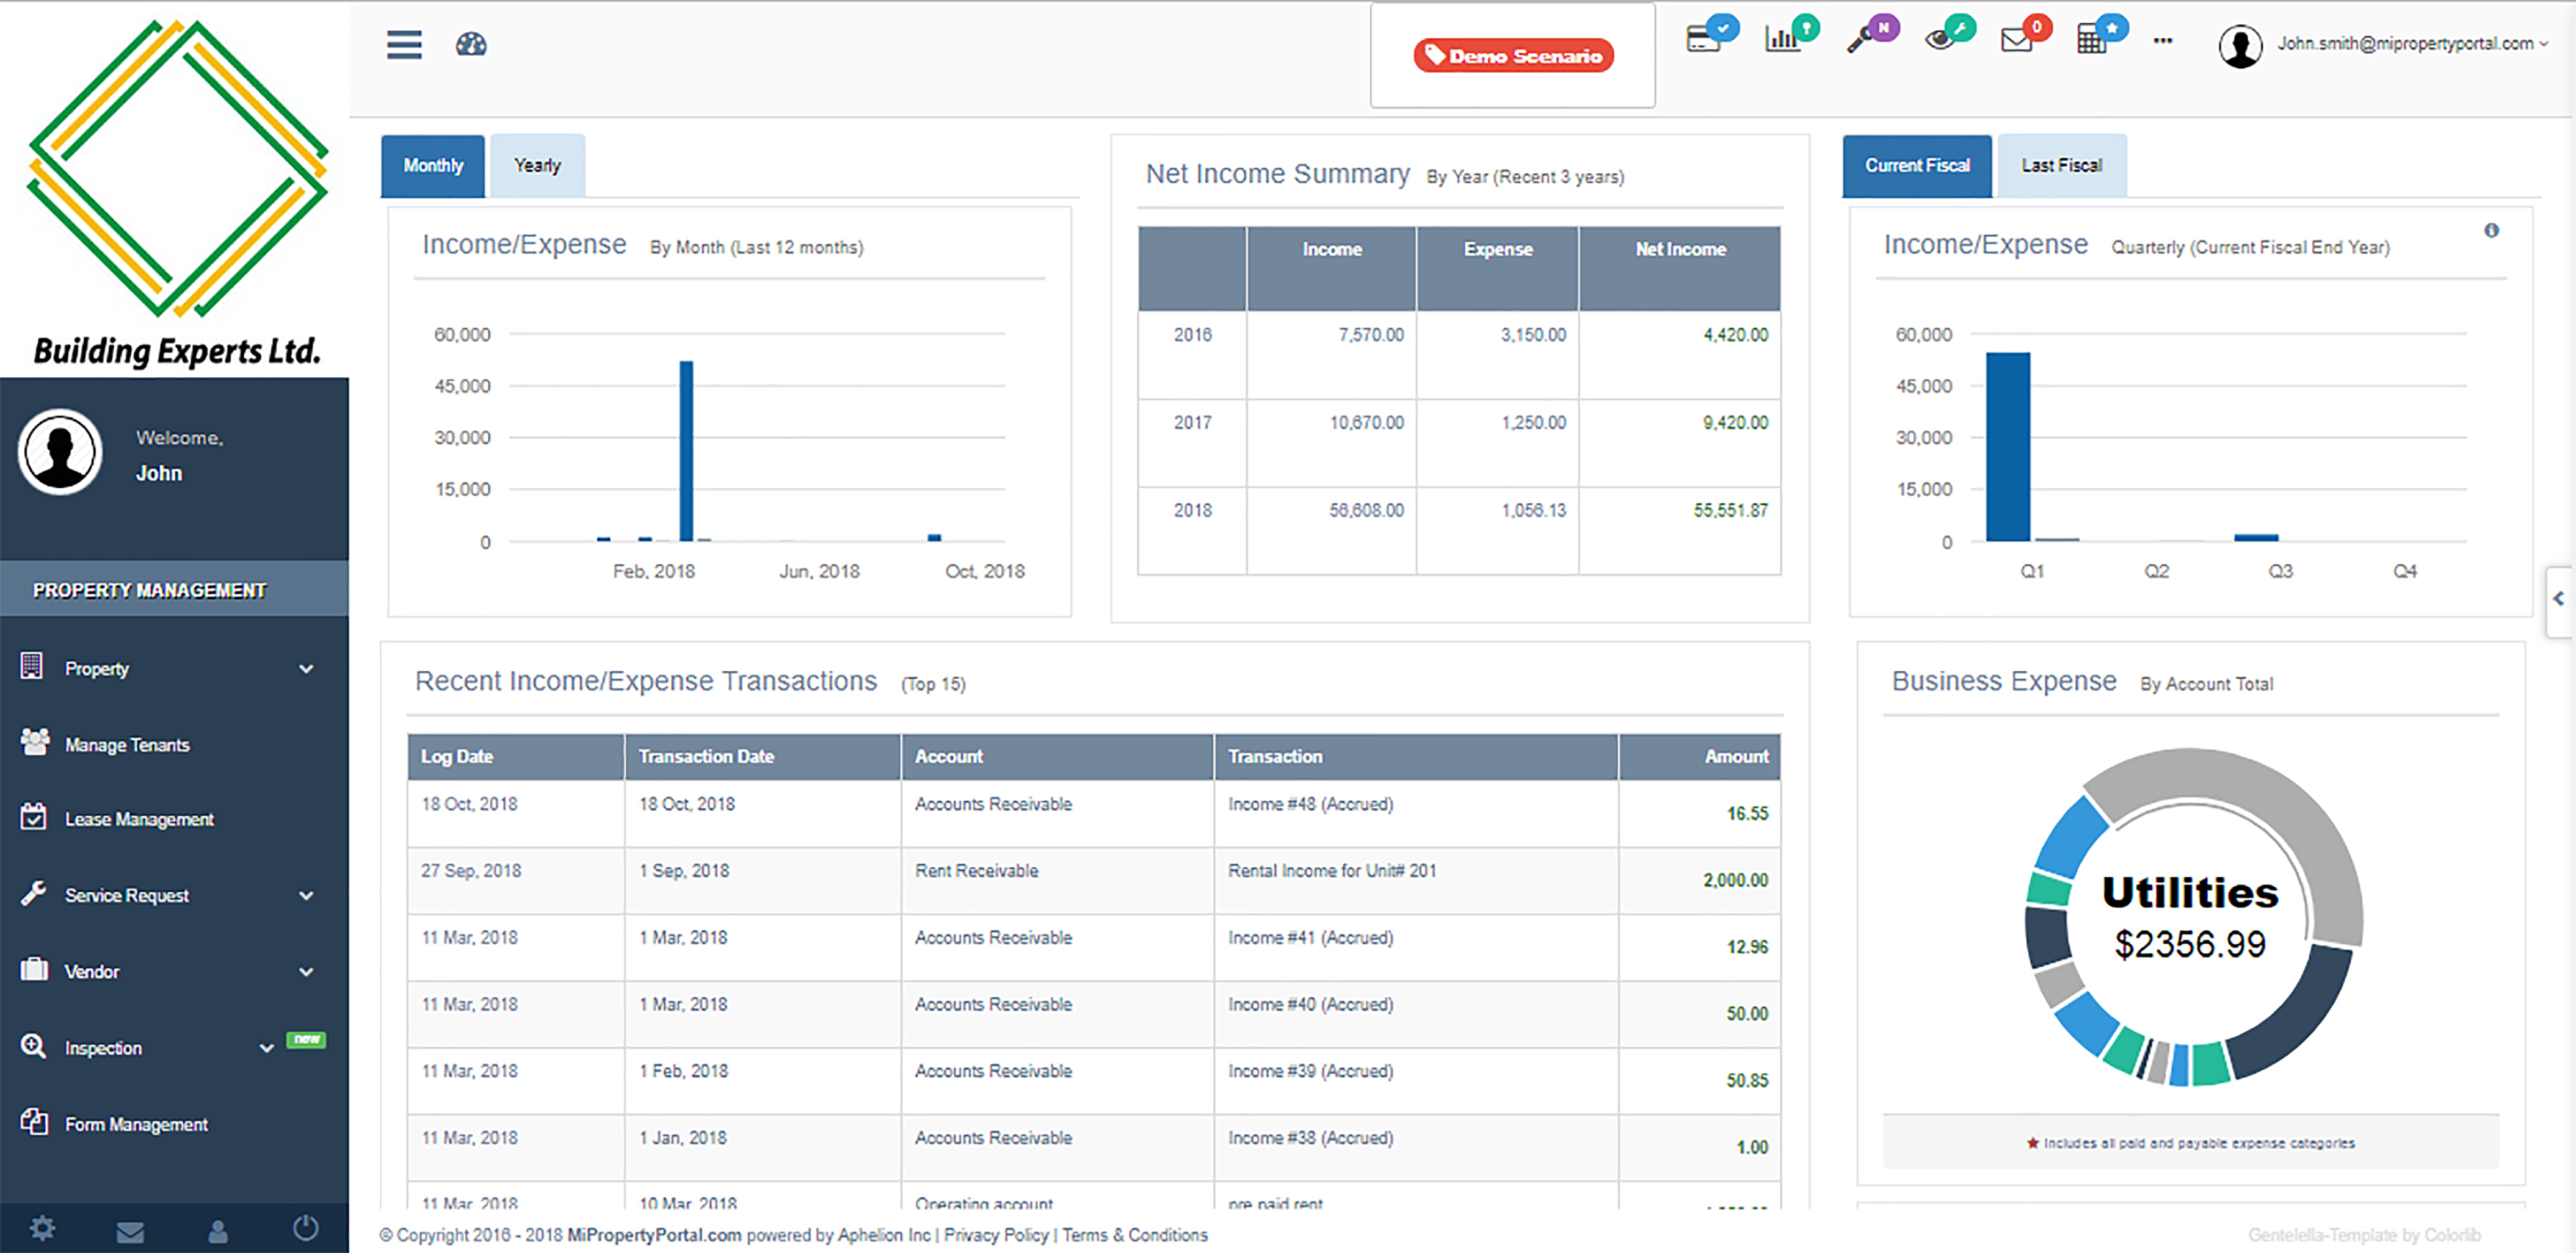
Task: Switch Income/Expense chart to Yearly view
Action: (537, 165)
